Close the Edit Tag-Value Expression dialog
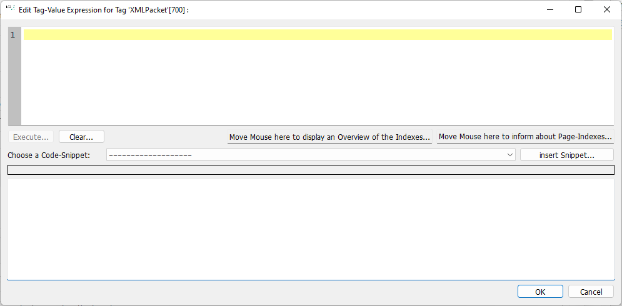622x306 pixels. [607, 9]
